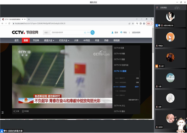Select the CCTV-12 社会与法 channel
The width and height of the screenshot is (187, 133).
click(x=121, y=65)
